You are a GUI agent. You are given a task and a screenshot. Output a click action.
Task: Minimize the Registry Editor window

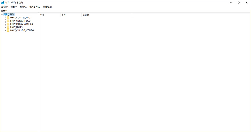tap(231, 3)
